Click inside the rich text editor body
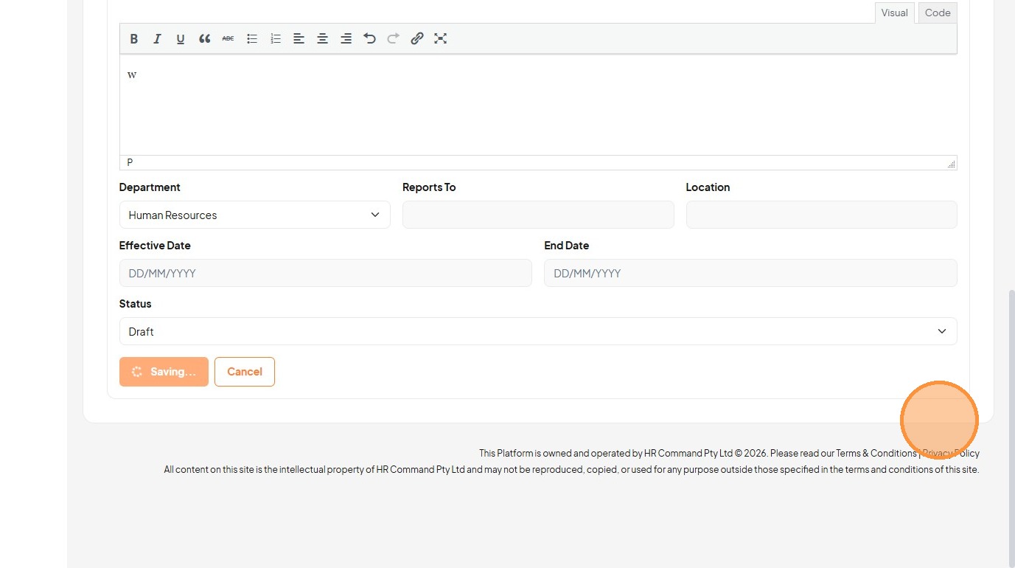The height and width of the screenshot is (568, 1015). pos(538,105)
